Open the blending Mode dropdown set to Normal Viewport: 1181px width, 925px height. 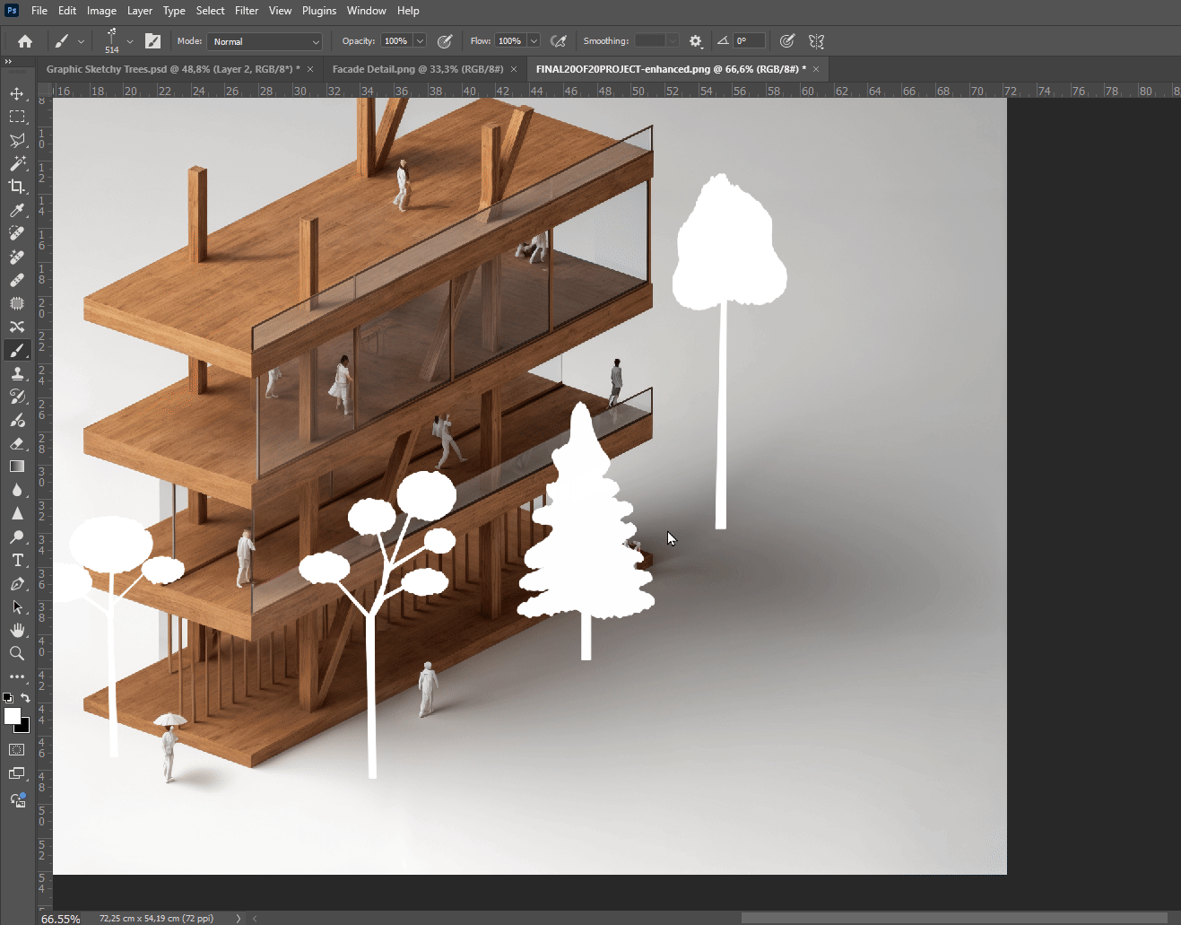tap(265, 41)
